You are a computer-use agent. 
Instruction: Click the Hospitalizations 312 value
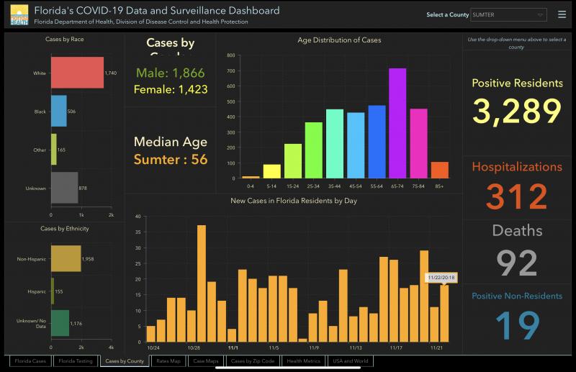[517, 197]
